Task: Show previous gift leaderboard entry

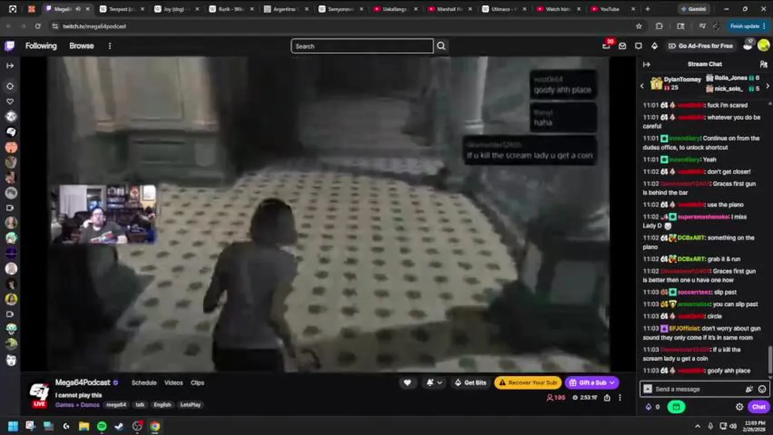Action: point(642,86)
